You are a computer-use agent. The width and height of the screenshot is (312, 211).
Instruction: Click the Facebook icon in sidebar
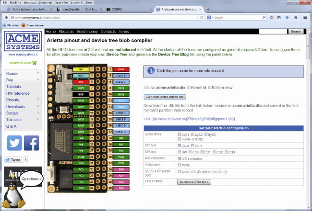point(31,143)
